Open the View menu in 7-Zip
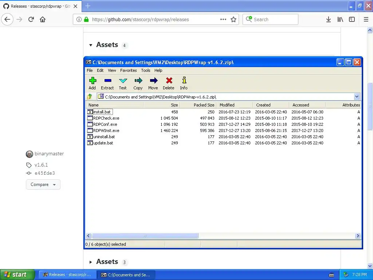This screenshot has height=280, width=373. (x=112, y=70)
